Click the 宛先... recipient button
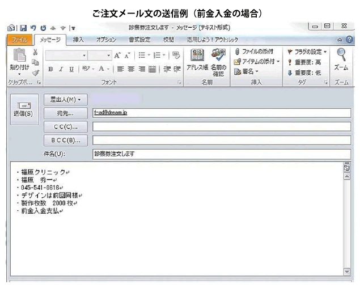Viewport: 360px width, 285px height. (x=66, y=113)
